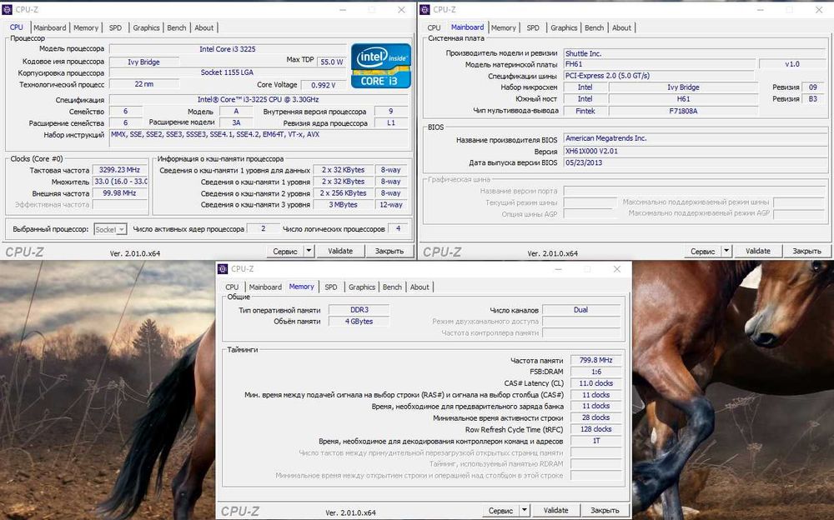This screenshot has height=520, width=834.
Task: Click BIOS date 05/23/2013 field
Action: 694,162
